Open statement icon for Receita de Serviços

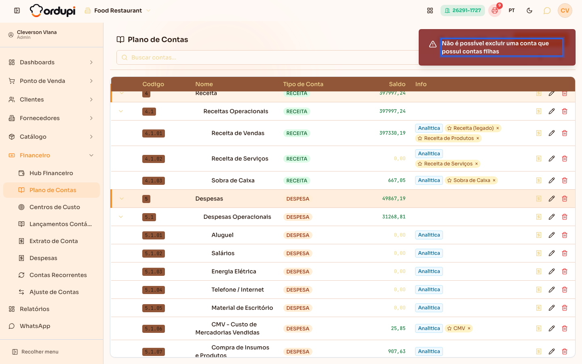point(539,159)
